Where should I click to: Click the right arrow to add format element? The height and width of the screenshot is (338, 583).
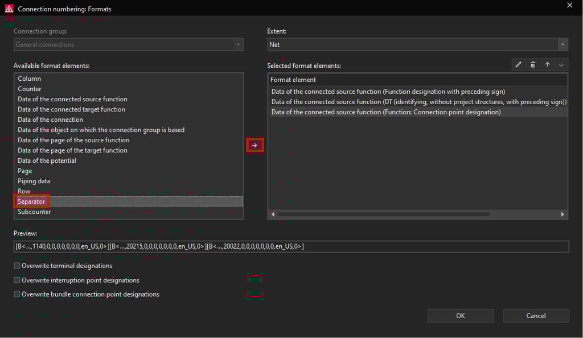[254, 146]
